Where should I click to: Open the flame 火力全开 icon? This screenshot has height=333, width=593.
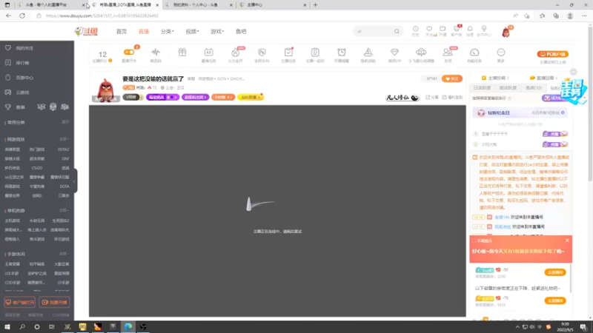(235, 53)
